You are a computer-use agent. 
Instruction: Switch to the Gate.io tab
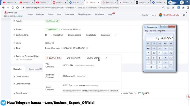(59, 2)
